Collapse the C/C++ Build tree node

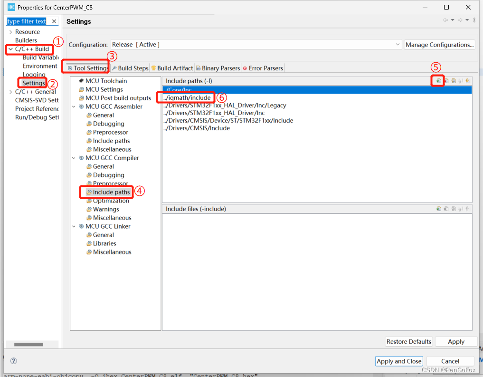(11, 48)
